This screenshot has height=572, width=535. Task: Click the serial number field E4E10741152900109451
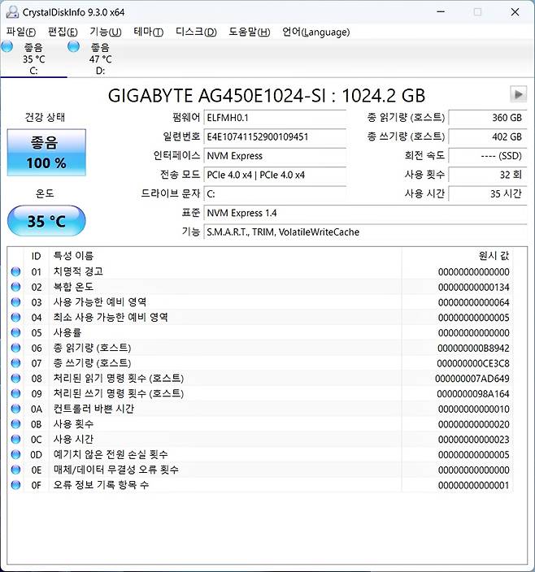274,136
